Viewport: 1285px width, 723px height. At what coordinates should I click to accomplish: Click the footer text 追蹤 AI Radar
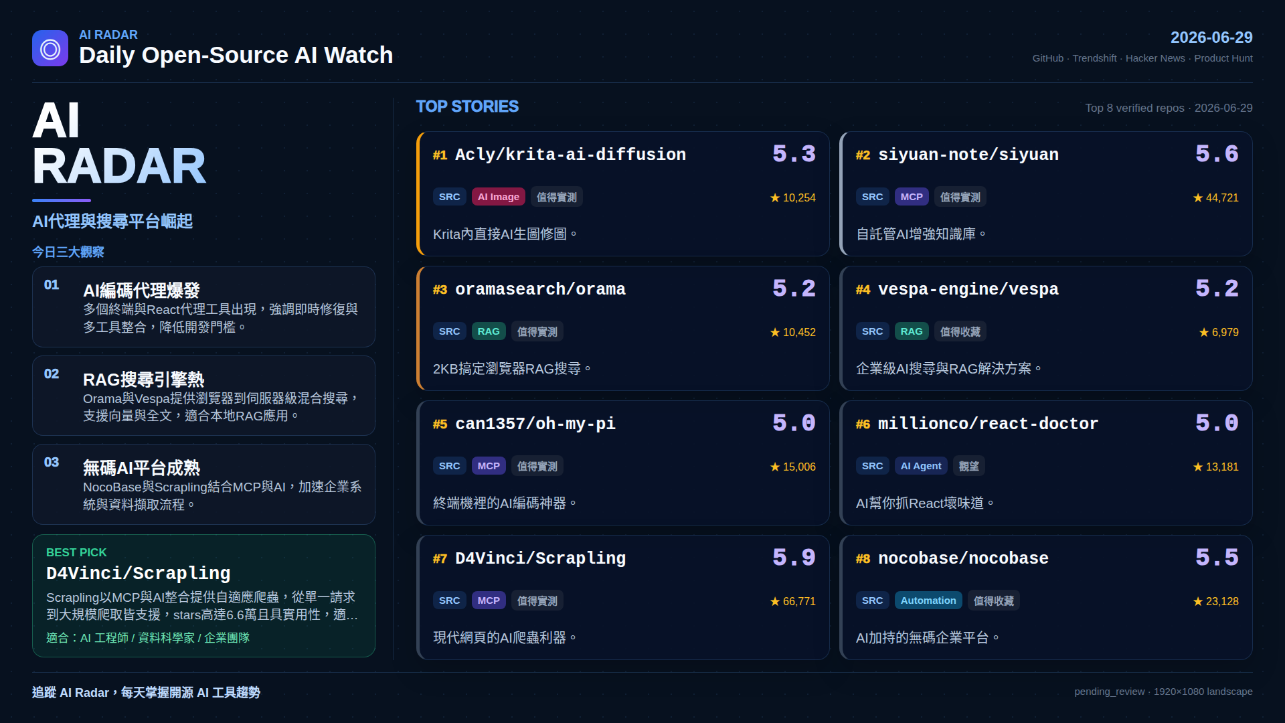point(146,692)
